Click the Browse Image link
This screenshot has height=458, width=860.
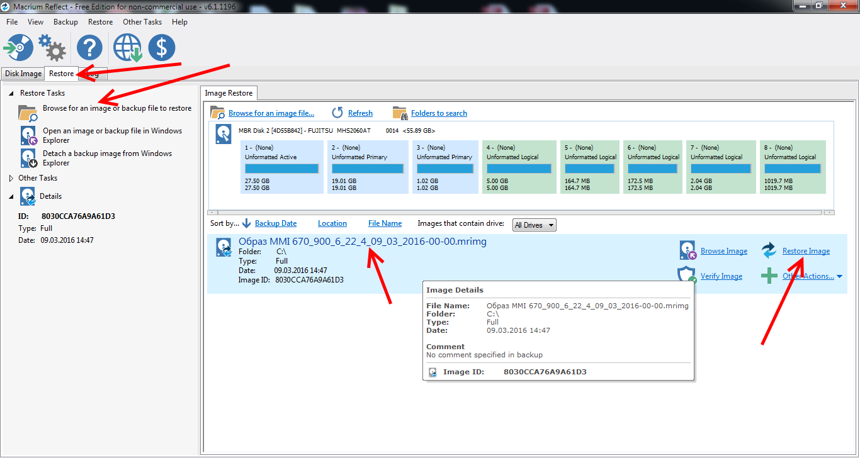coord(724,251)
